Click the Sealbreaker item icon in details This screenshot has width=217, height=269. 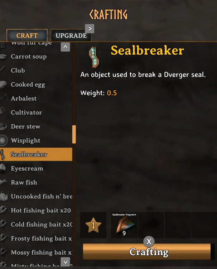(94, 57)
